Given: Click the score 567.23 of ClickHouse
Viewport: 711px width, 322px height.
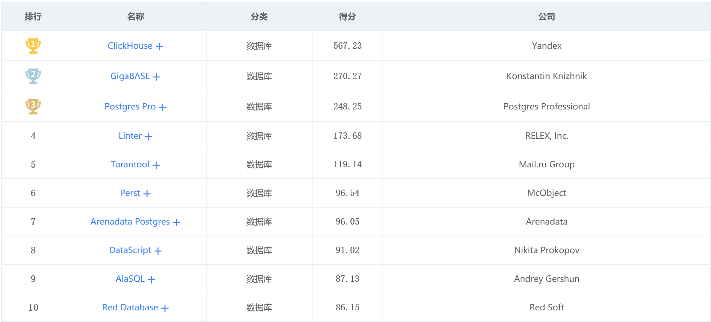Looking at the screenshot, I should tap(347, 45).
